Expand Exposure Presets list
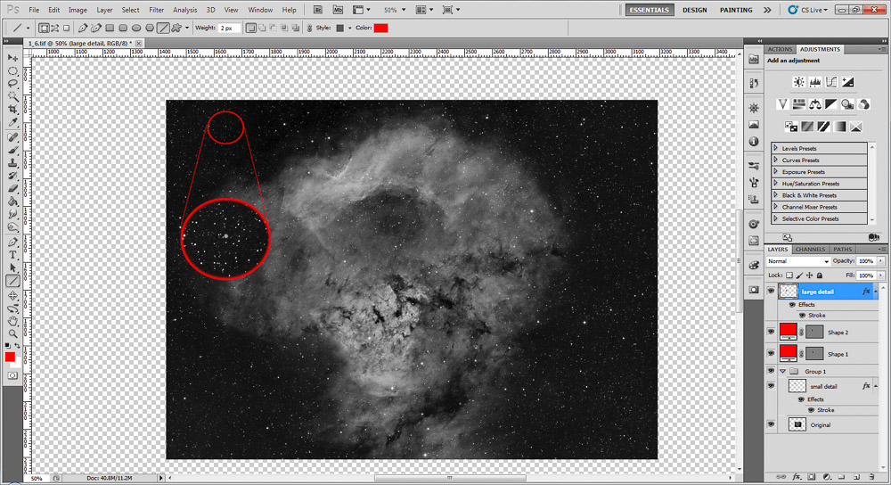Viewport: 891px width, 485px height. tap(776, 172)
